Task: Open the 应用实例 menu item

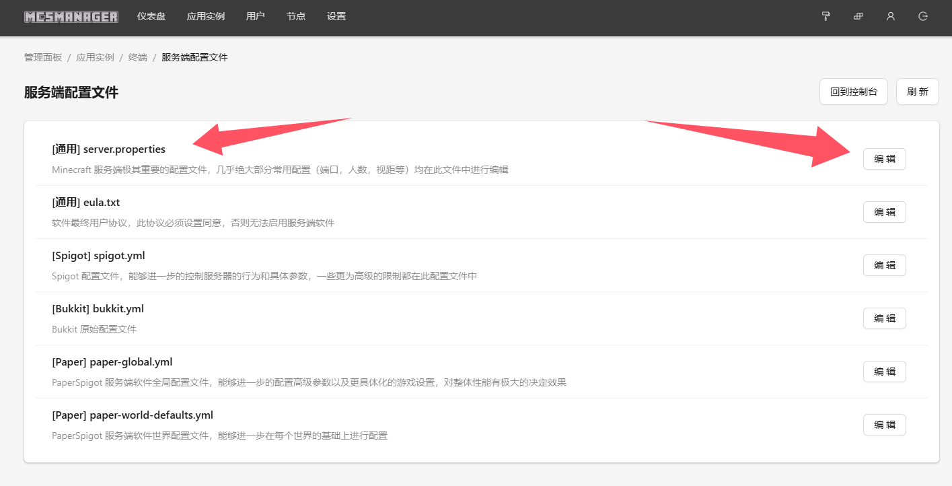Action: click(205, 16)
